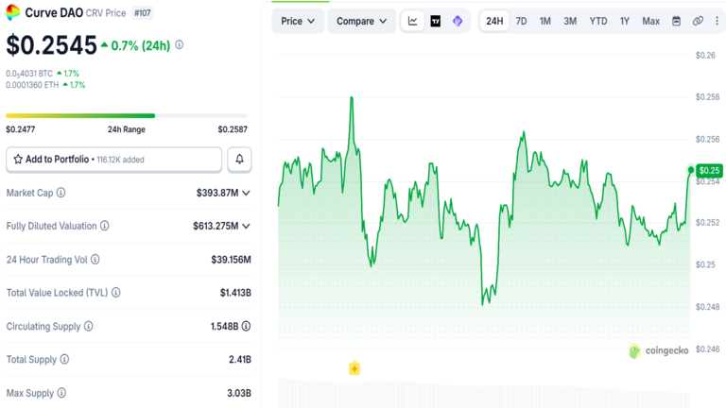Select the 1M time range tab
726x408 pixels.
[544, 22]
